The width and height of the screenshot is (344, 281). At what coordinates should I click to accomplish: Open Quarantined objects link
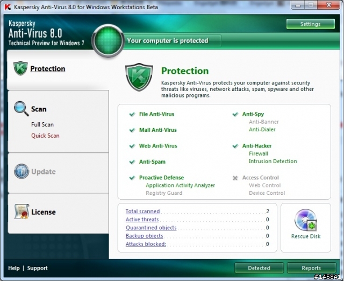151,228
